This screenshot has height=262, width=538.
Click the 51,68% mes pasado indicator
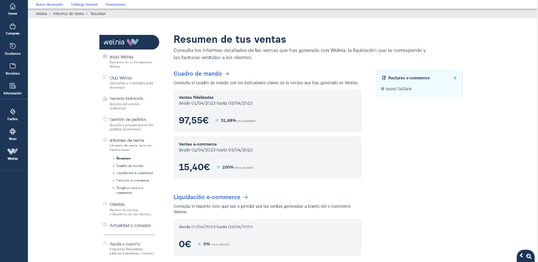tap(236, 121)
